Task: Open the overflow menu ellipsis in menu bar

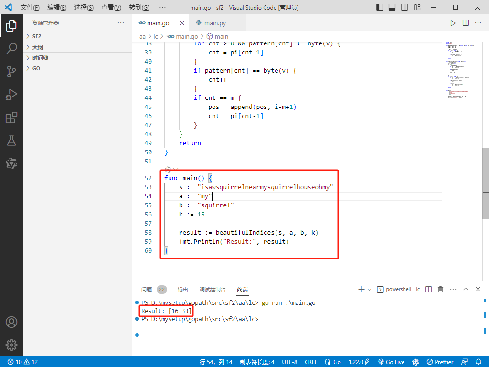Action: coord(162,7)
